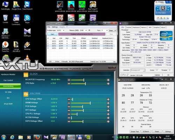Select the red 64 desktop icon

(x=60, y=18)
